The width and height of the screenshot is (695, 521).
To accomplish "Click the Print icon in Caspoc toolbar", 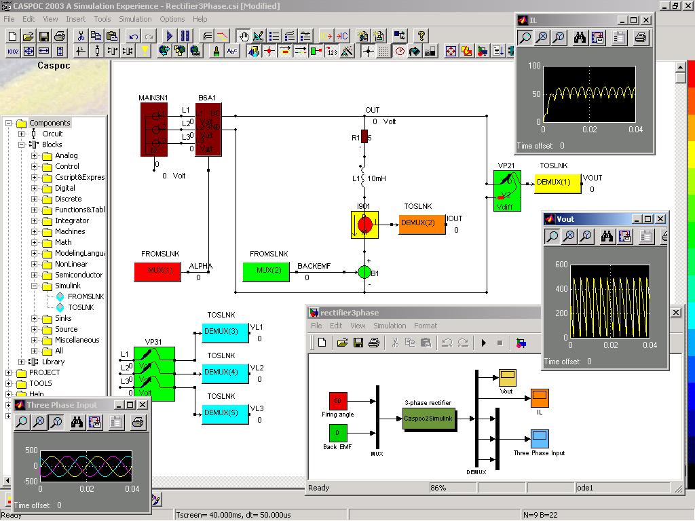I will click(60, 36).
